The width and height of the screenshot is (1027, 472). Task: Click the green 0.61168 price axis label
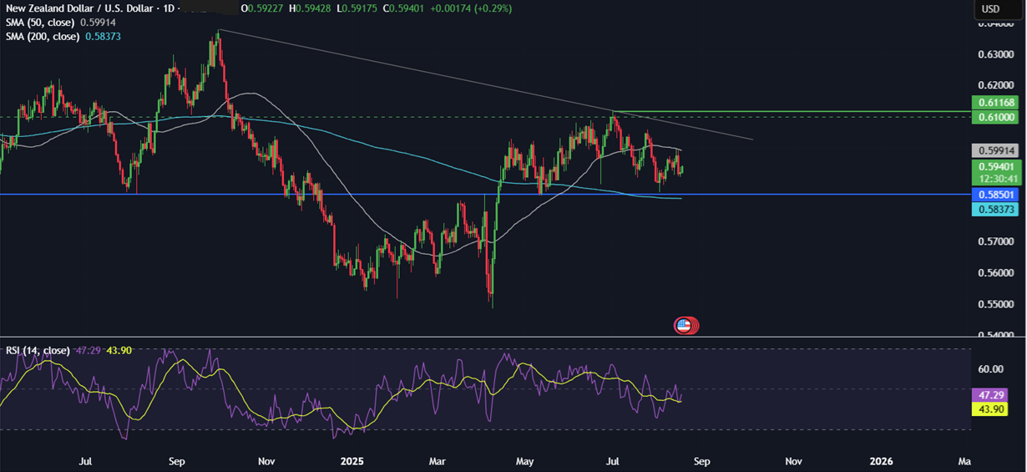coord(996,103)
